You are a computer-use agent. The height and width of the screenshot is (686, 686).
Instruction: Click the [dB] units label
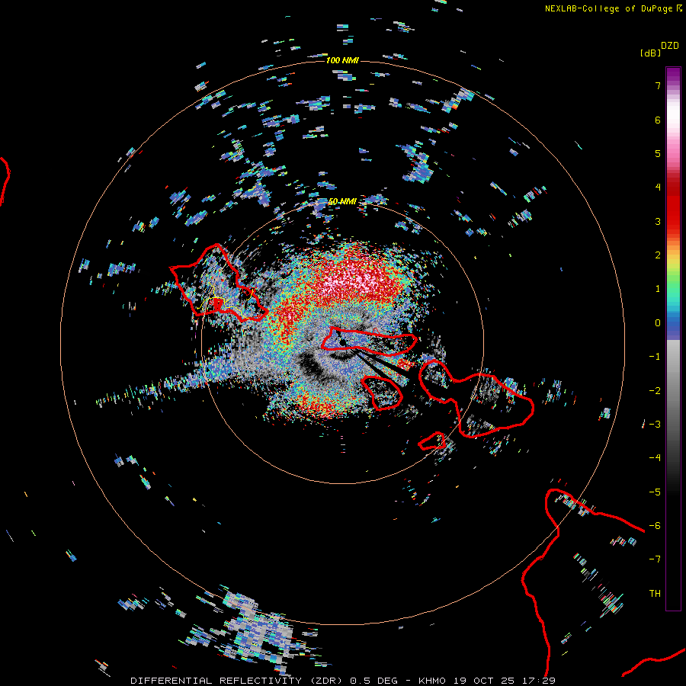650,53
